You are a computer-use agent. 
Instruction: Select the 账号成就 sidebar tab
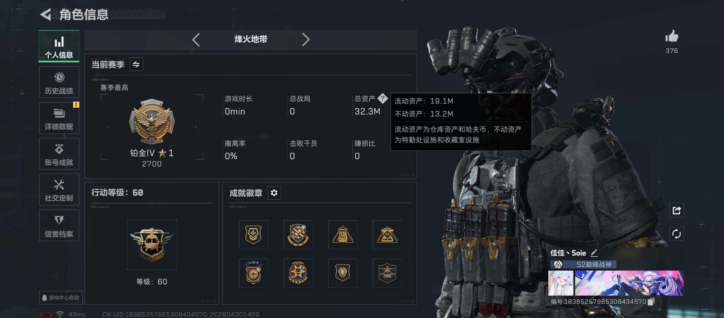tap(59, 154)
